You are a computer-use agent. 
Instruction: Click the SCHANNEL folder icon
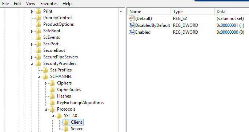click(x=45, y=77)
